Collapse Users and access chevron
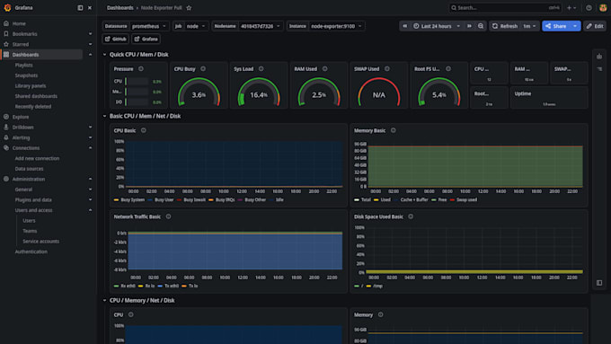 pyautogui.click(x=90, y=210)
